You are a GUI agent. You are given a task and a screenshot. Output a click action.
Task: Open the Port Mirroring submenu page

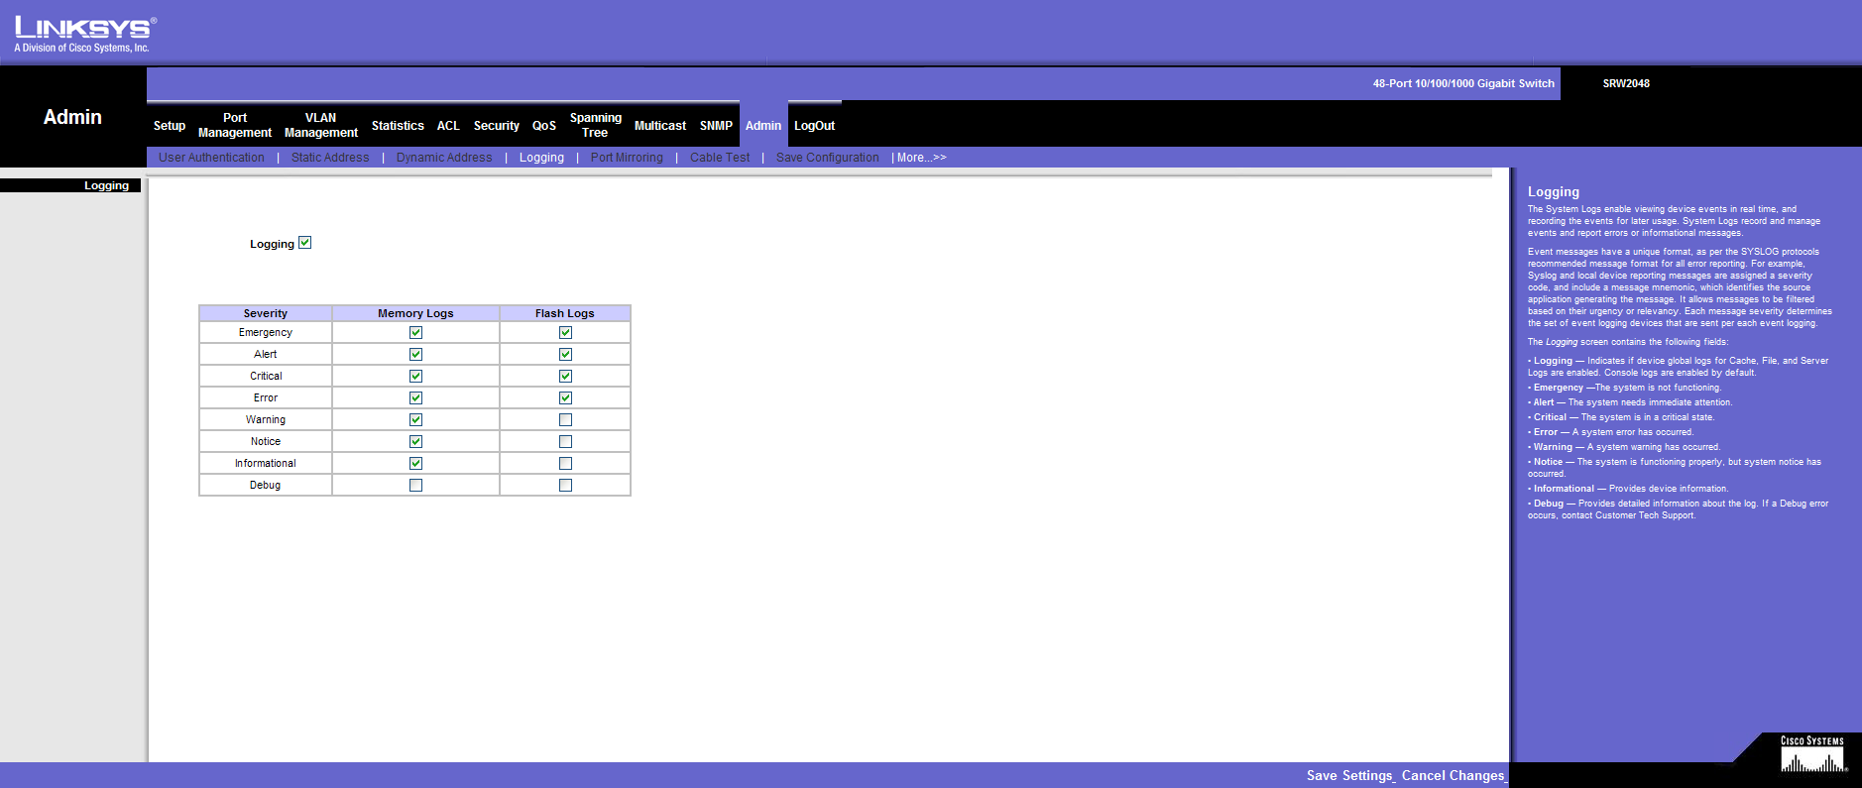click(x=627, y=158)
